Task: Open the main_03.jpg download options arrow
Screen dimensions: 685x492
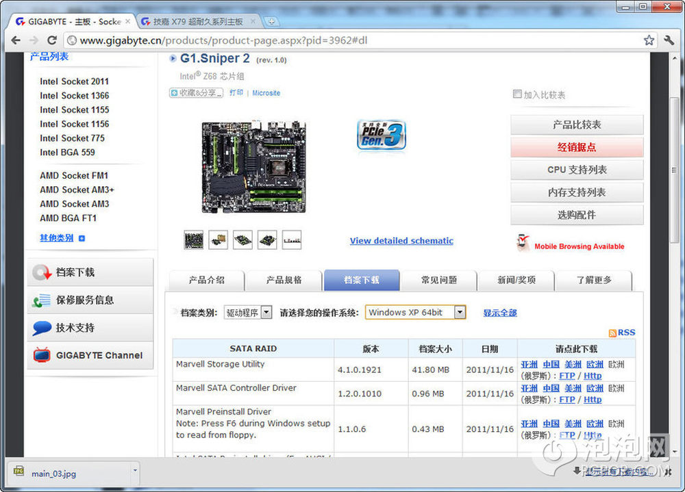Action: 135,471
